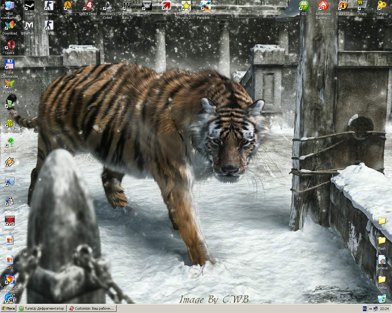This screenshot has width=392, height=313.
Task: Open the @lfaMaR… desktop shortcut
Action: pos(29,28)
